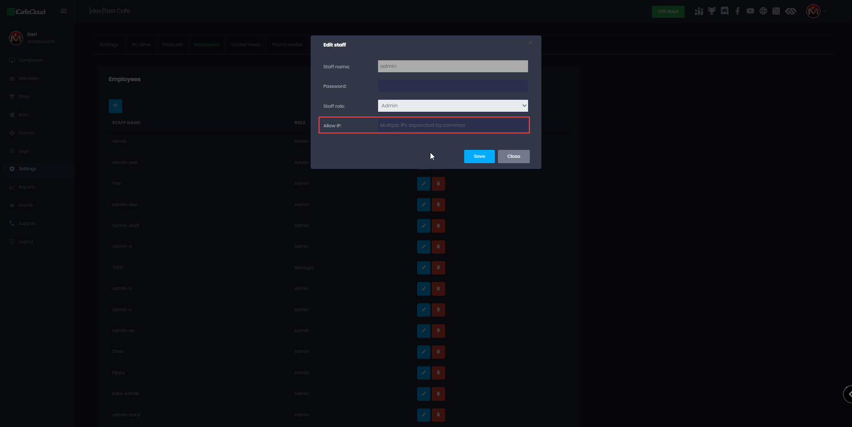
Task: Edit the admin-c staff row
Action: coord(424,310)
